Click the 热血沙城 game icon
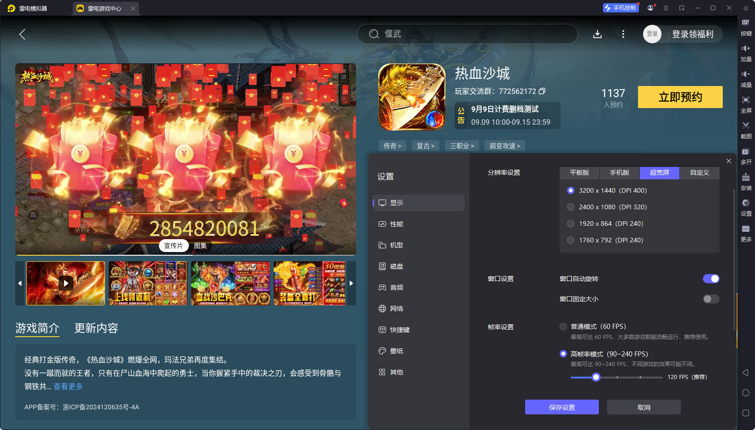The height and width of the screenshot is (430, 755). [x=412, y=97]
